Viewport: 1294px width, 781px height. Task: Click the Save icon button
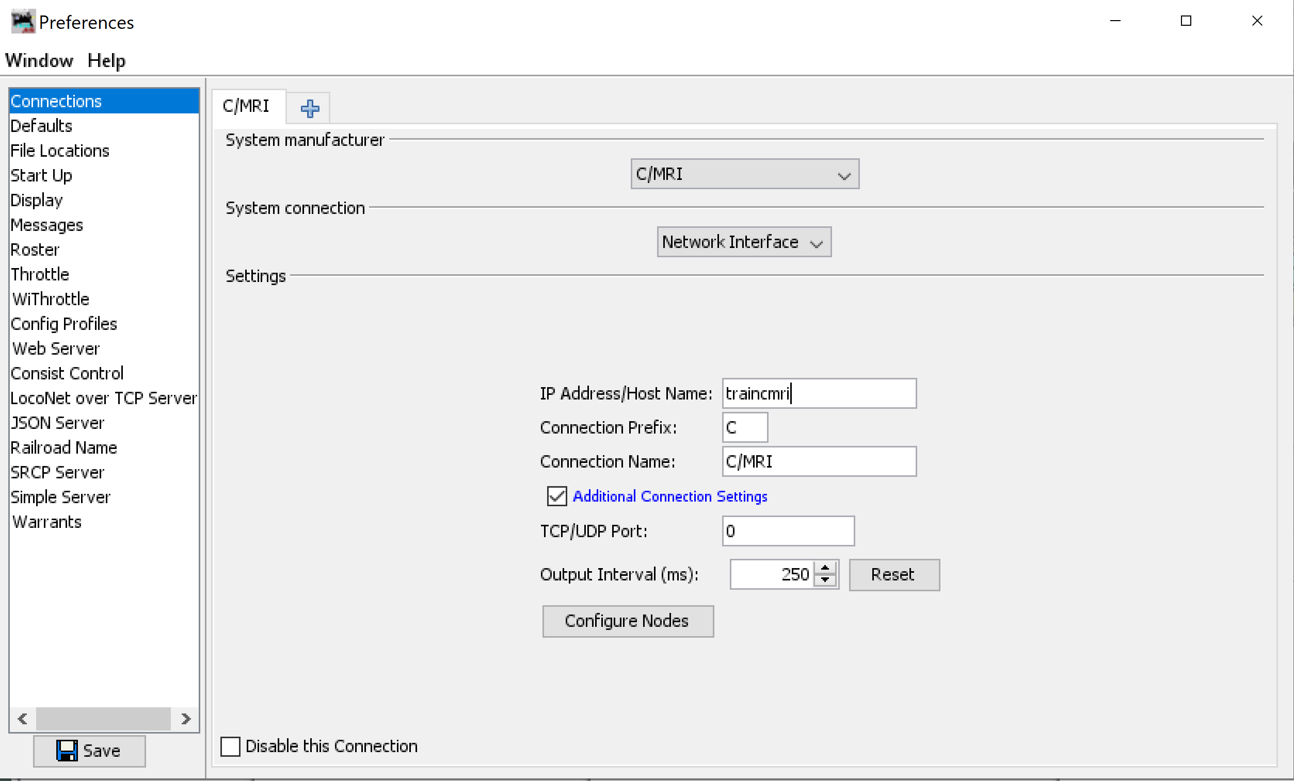click(90, 751)
